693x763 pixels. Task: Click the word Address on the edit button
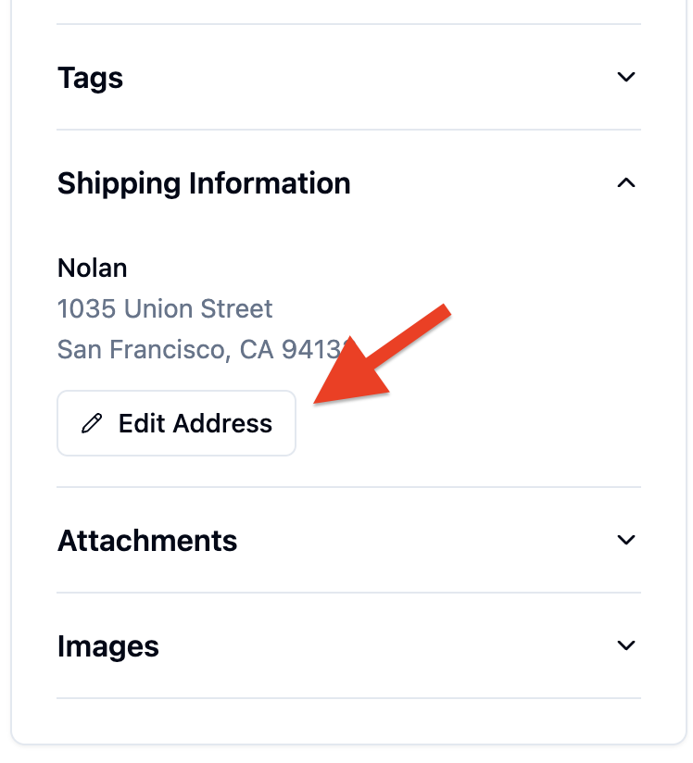(x=222, y=423)
